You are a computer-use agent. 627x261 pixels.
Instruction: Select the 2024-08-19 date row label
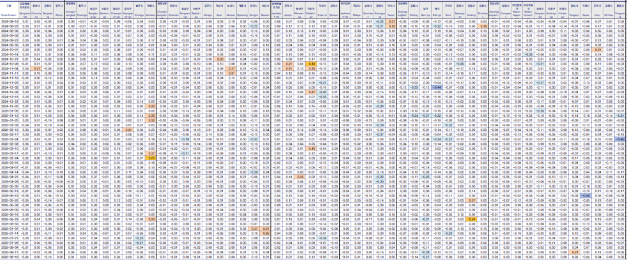pyautogui.click(x=10, y=21)
